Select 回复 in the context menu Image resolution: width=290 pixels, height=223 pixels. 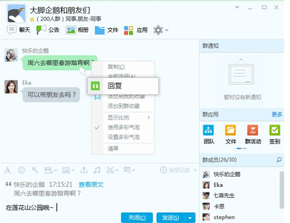tap(123, 86)
